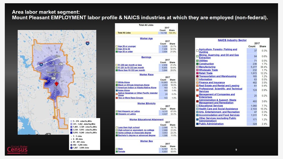Click the United States Census Bureau logo
Image resolution: width=283 pixels, height=159 pixels.
tap(17, 150)
